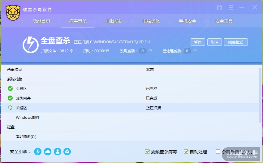Click the Rising lion shield logo
Image resolution: width=263 pixels, height=163 pixels.
coord(13,13)
